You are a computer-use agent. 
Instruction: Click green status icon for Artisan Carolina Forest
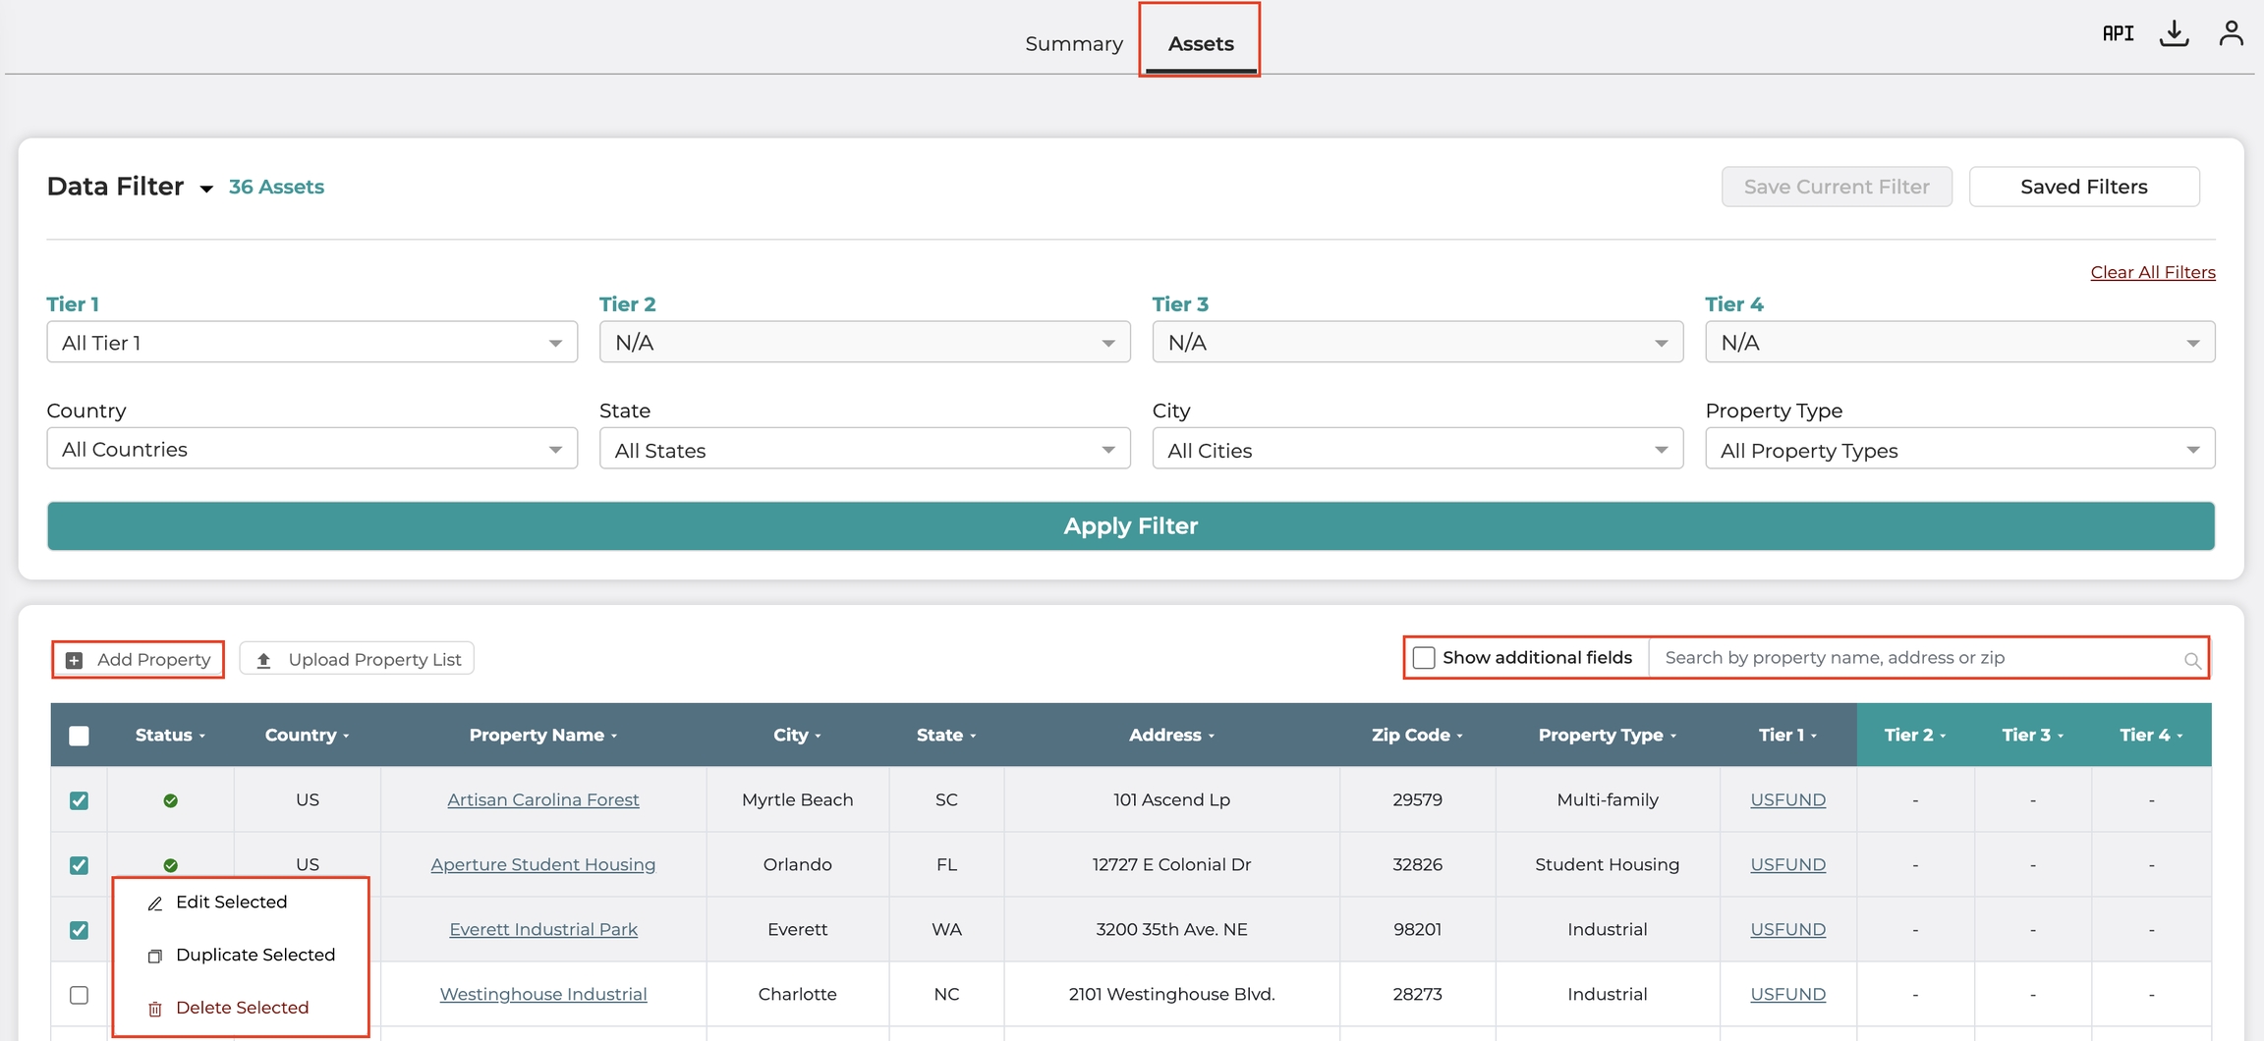point(171,800)
